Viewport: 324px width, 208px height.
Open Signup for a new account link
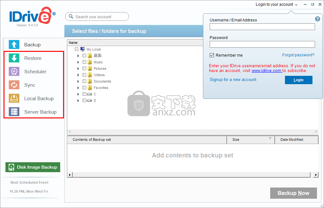(x=233, y=80)
